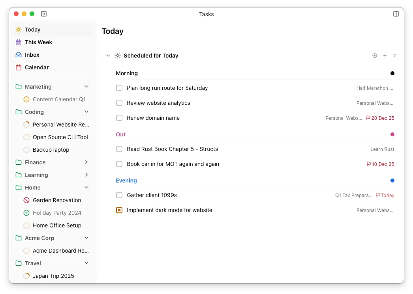Image resolution: width=413 pixels, height=294 pixels.
Task: Toggle the left sidebar panel icon
Action: [44, 14]
